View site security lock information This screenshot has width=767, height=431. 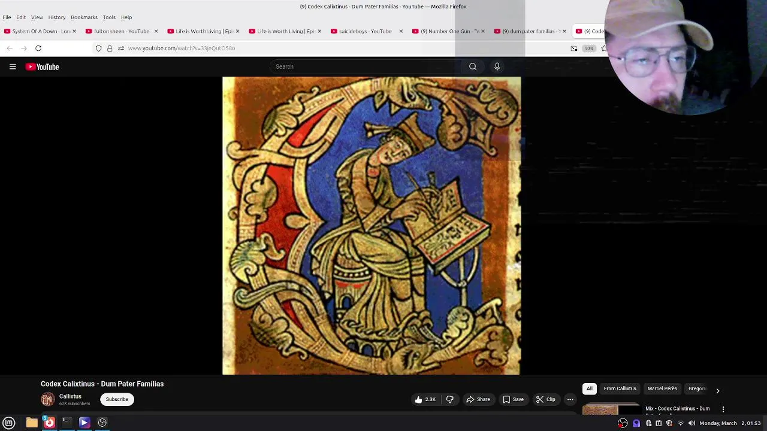(x=110, y=48)
